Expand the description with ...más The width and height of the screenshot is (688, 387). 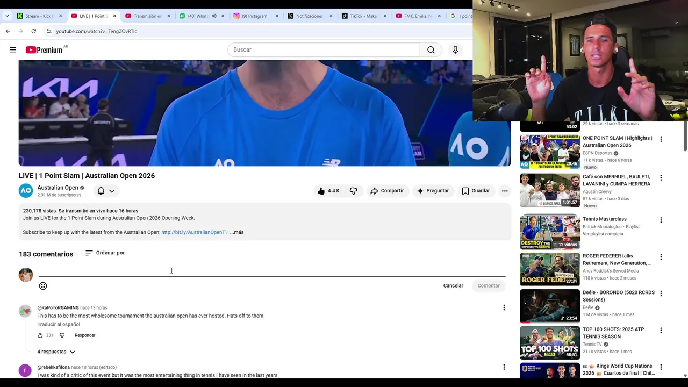click(x=237, y=232)
